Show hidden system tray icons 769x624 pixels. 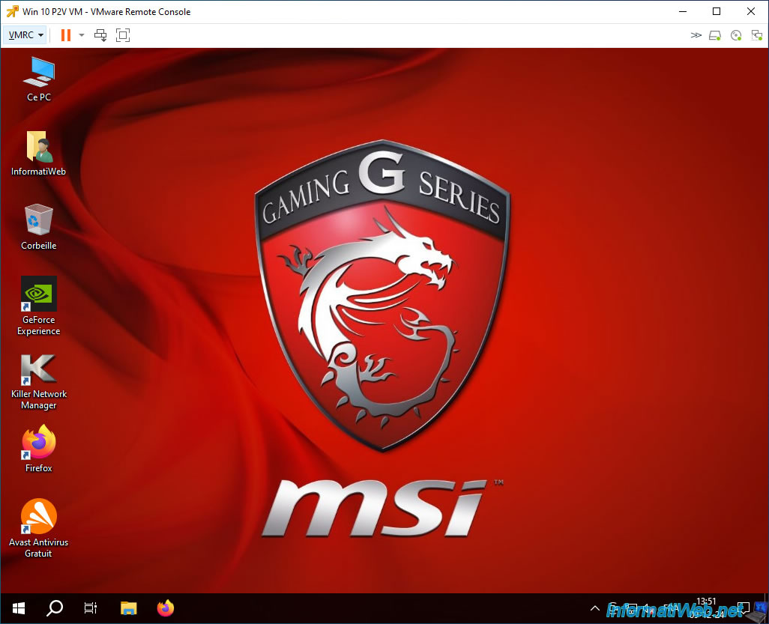(595, 608)
